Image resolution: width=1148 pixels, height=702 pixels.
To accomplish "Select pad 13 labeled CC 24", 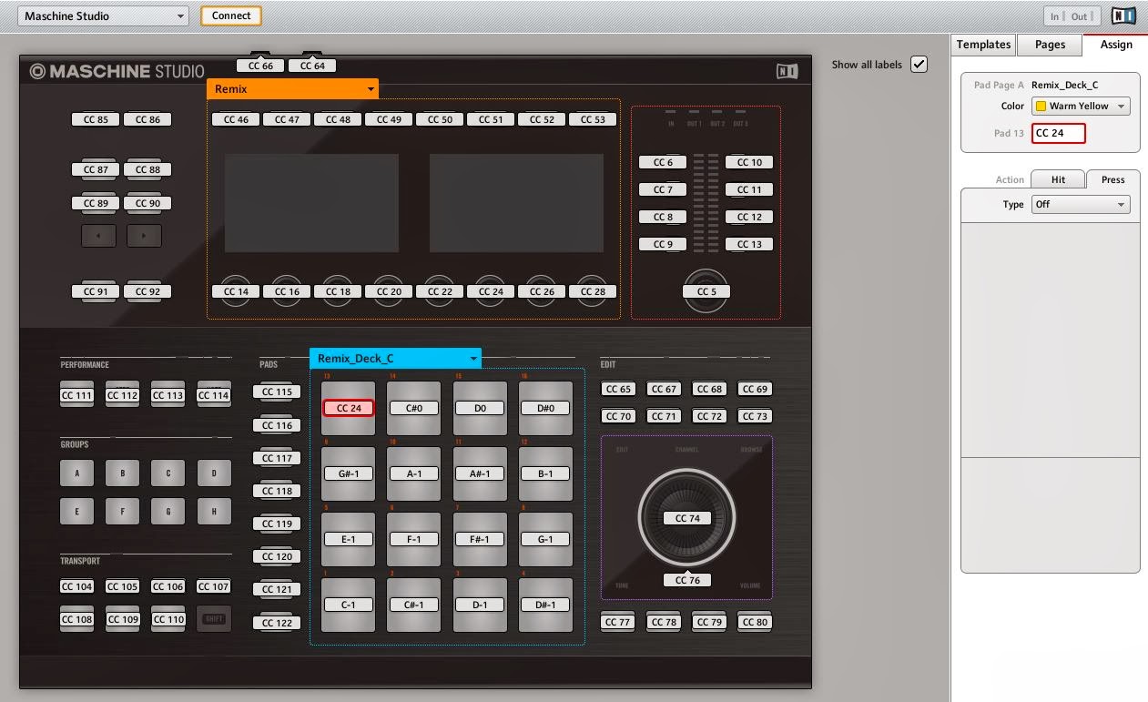I will click(349, 408).
